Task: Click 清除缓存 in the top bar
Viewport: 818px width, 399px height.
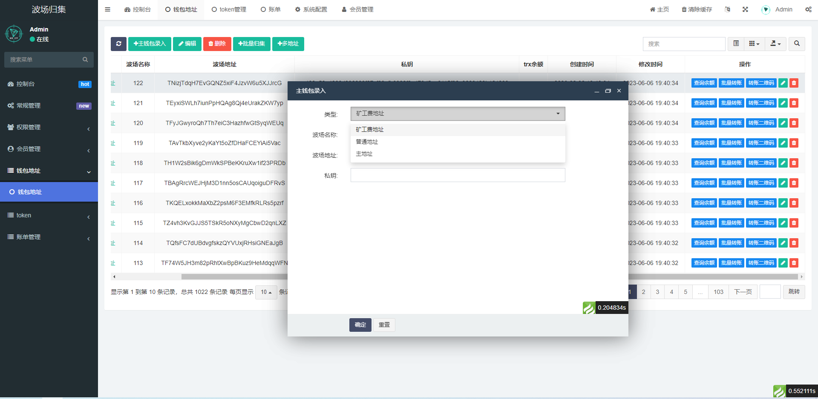Action: coord(697,9)
